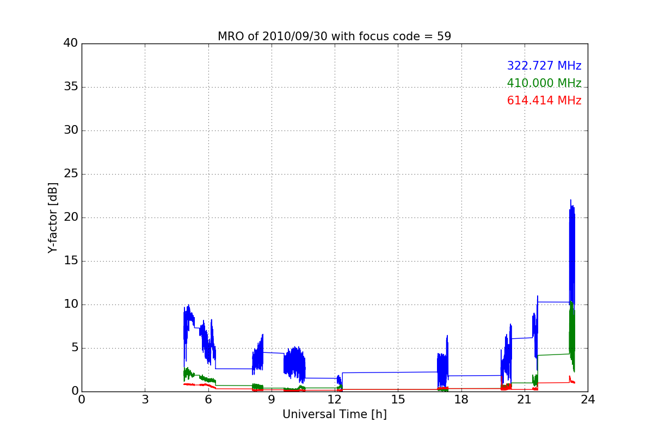Click the y-axis tick label 15
Viewport: 653px width, 435px height.
(71, 261)
